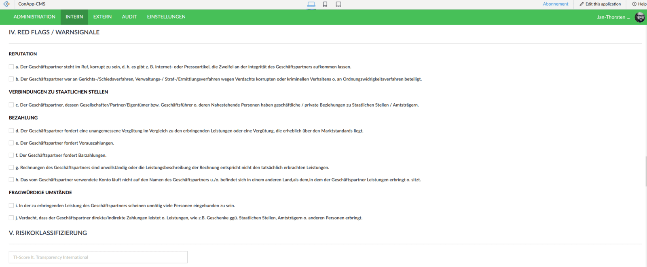The width and height of the screenshot is (647, 267).
Task: Switch to mobile phone preview icon
Action: (325, 4)
